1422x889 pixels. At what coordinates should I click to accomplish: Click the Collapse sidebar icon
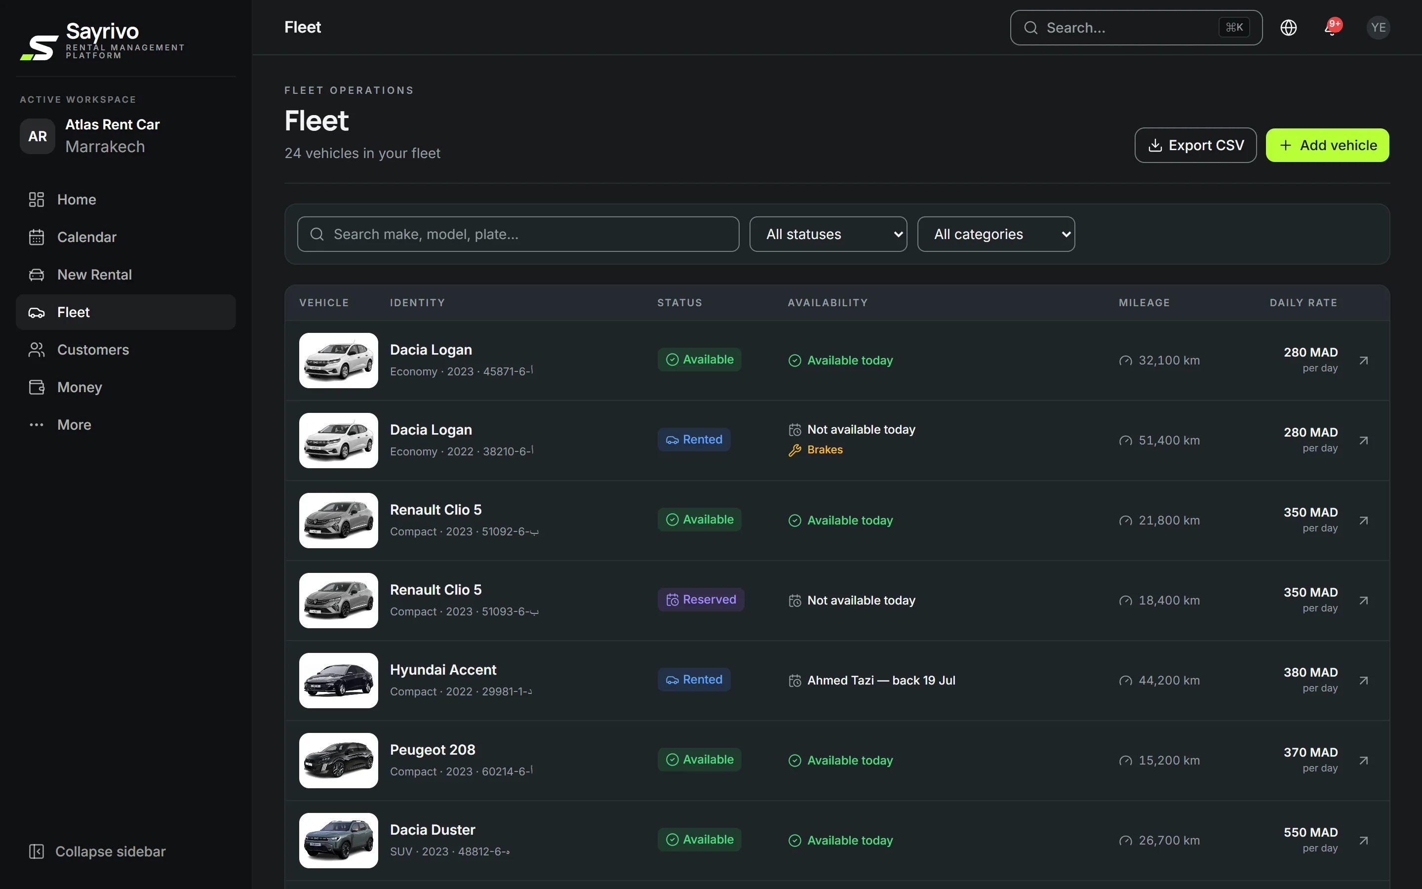pyautogui.click(x=37, y=851)
